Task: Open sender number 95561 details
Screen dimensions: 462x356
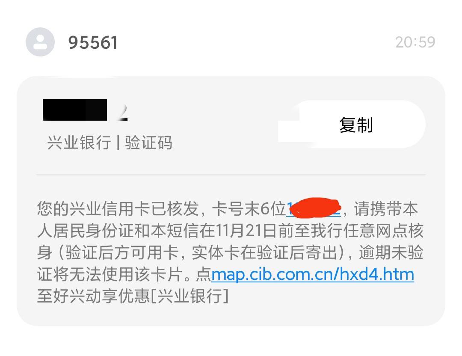Action: coord(93,42)
